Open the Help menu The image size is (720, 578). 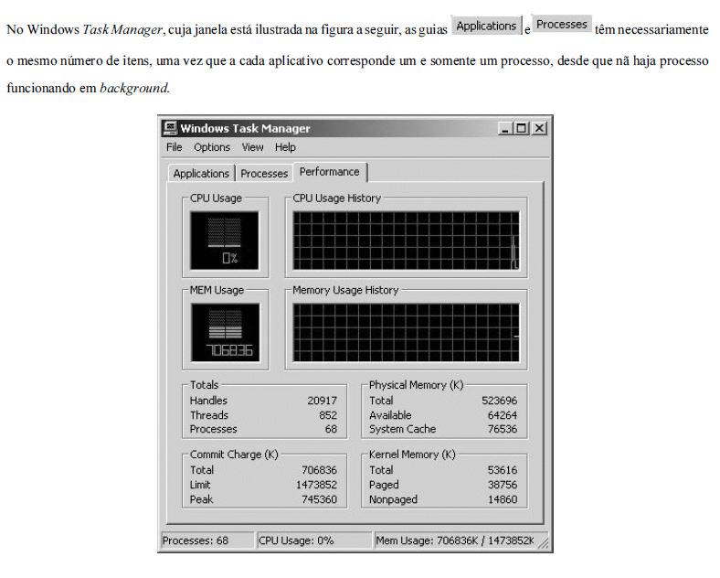pos(285,147)
